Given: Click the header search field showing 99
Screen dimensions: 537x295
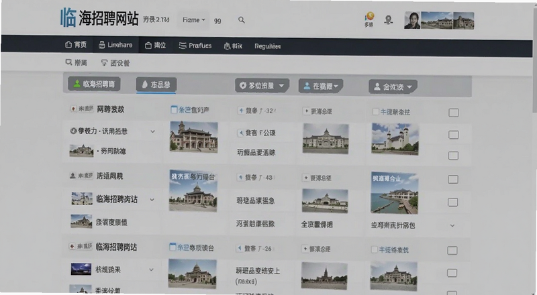Looking at the screenshot, I should 217,21.
